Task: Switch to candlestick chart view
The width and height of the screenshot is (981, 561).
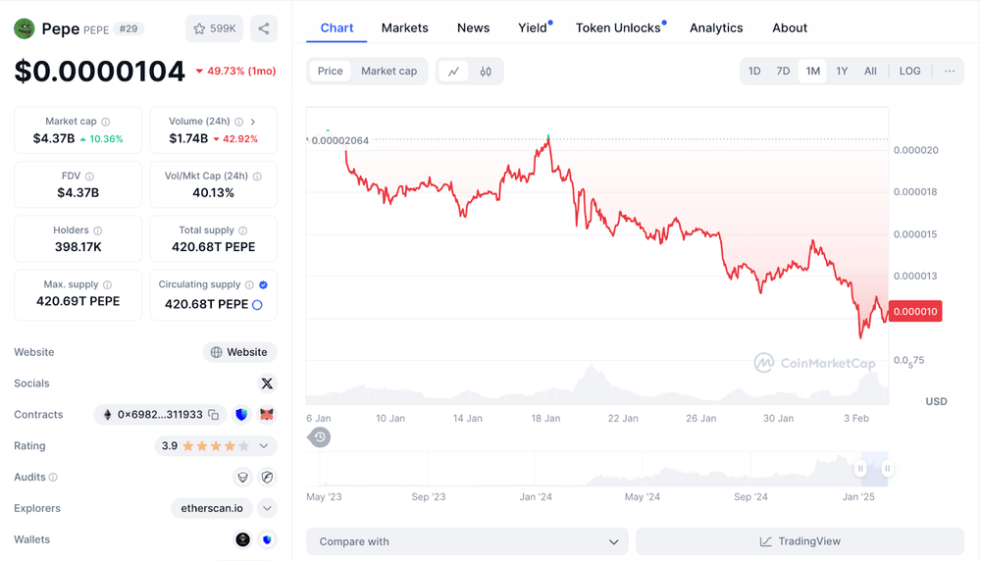Action: point(486,71)
